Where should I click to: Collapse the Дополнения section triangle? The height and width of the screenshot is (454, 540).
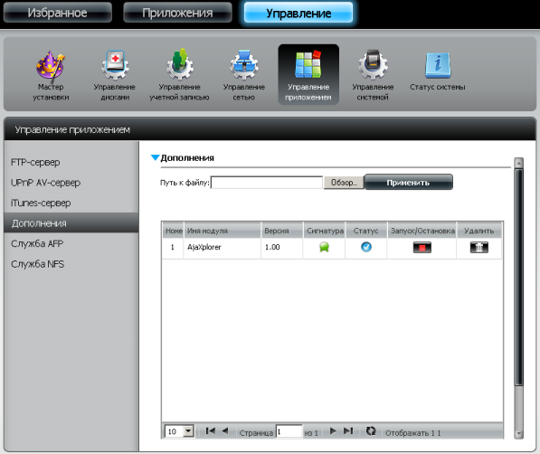click(155, 157)
